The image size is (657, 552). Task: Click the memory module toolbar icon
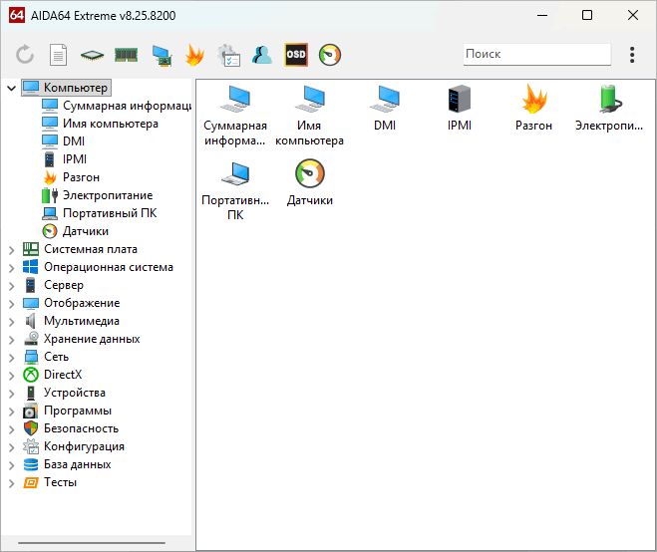[x=127, y=55]
